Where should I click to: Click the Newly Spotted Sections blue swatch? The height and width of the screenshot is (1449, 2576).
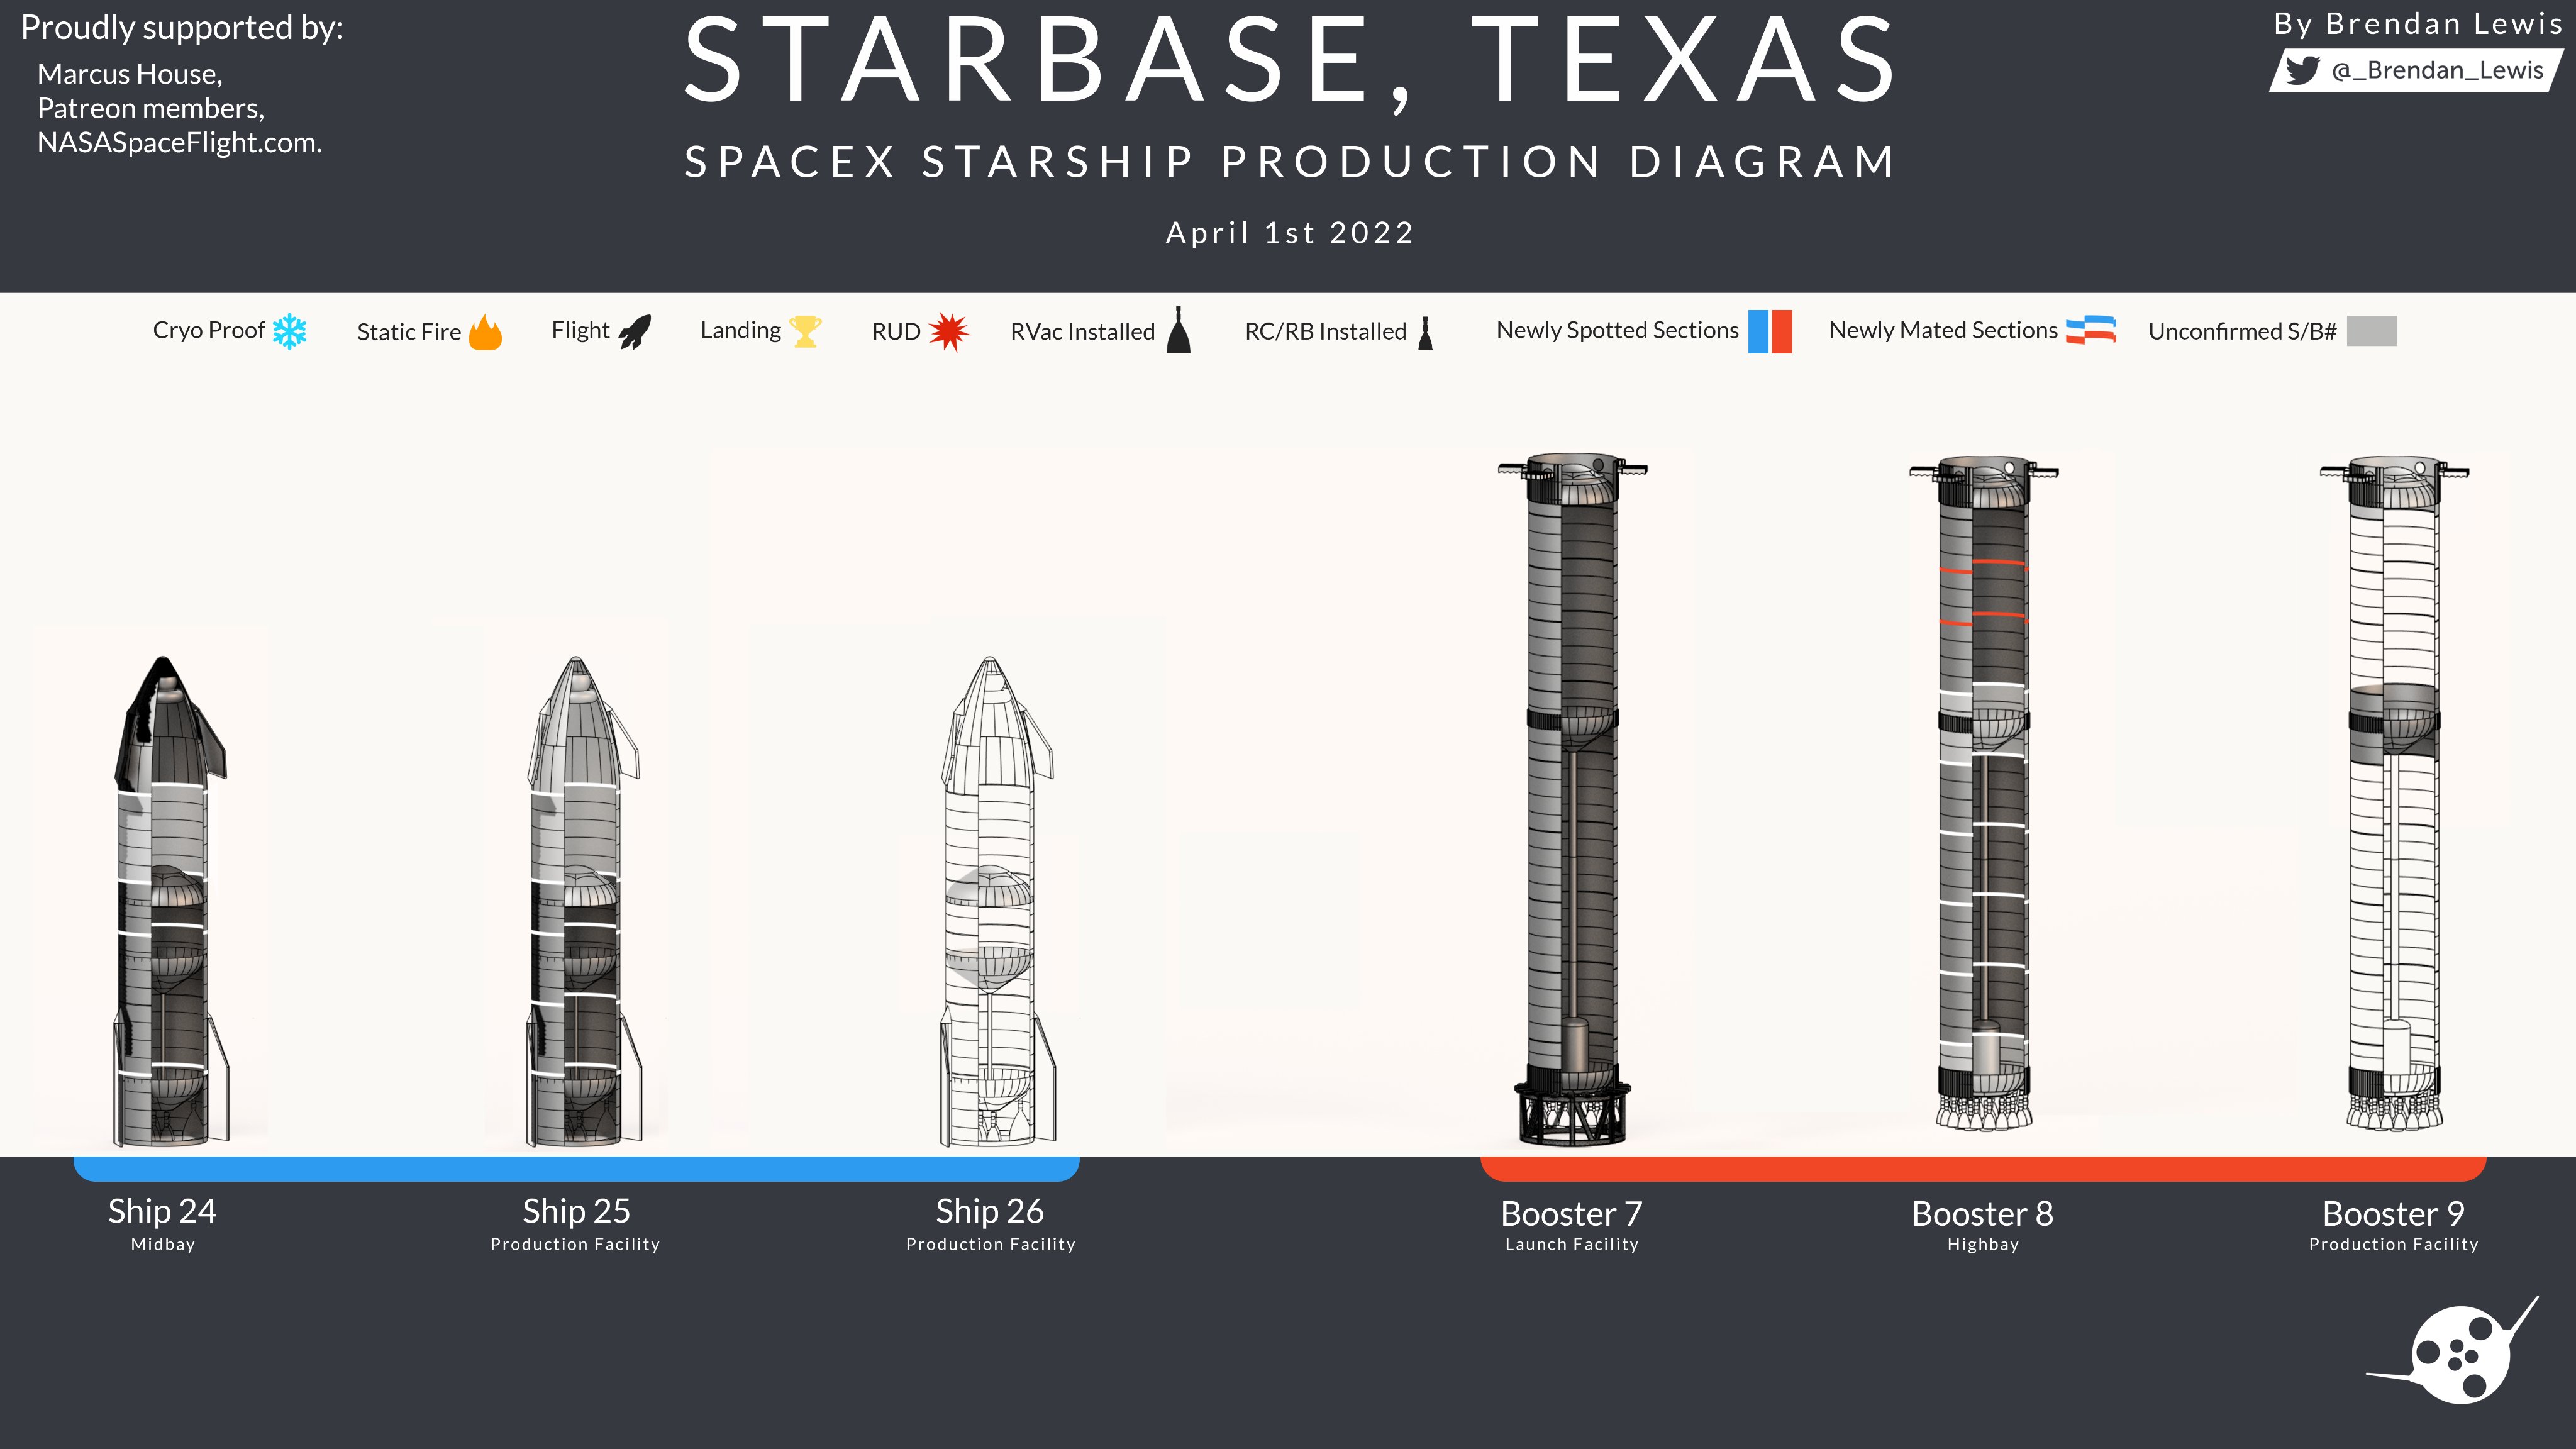1758,331
